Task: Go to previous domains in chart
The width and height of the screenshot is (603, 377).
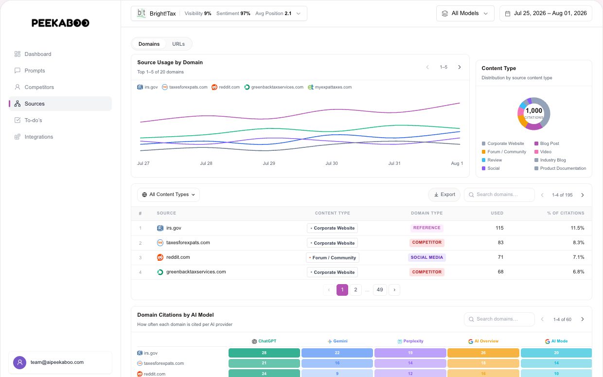Action: click(x=427, y=67)
